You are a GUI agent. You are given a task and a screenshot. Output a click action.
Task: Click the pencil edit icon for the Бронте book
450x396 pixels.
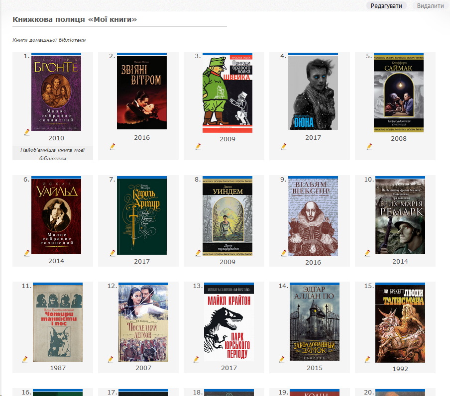click(27, 132)
